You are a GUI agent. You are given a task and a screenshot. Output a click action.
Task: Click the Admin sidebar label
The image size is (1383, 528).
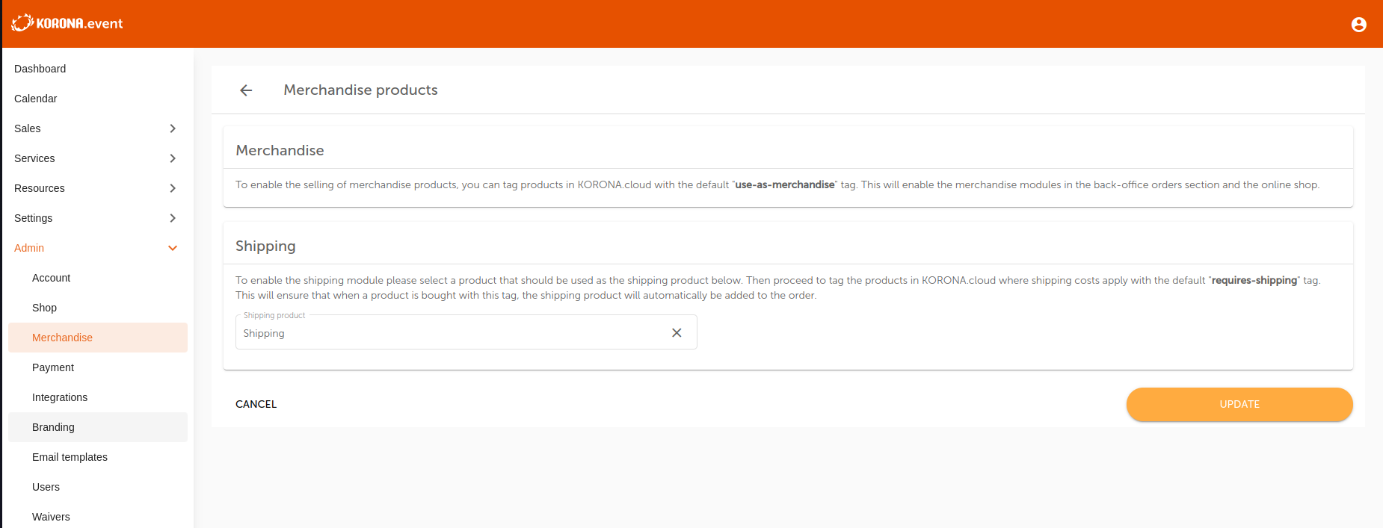(x=29, y=248)
